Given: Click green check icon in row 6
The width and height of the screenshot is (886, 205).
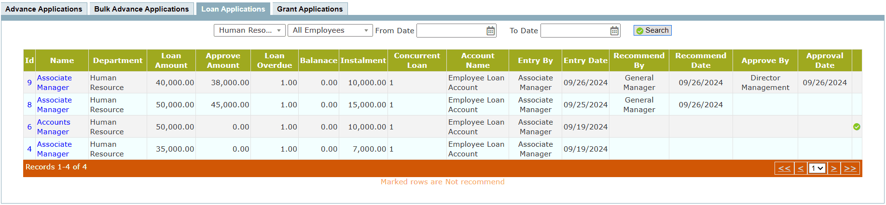Looking at the screenshot, I should click(x=857, y=127).
